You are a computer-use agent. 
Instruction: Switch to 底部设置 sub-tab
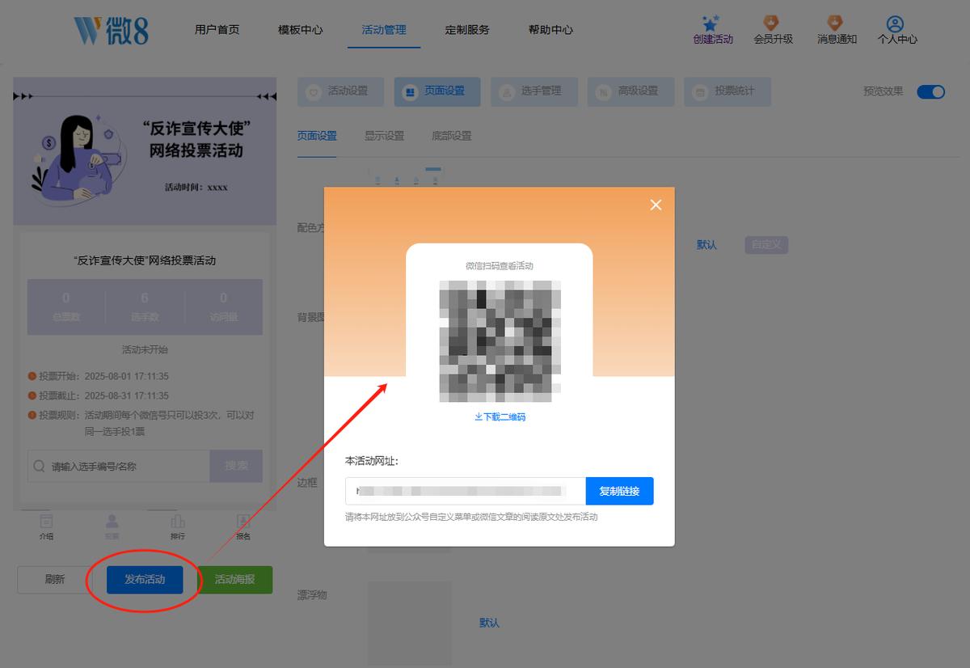click(452, 136)
